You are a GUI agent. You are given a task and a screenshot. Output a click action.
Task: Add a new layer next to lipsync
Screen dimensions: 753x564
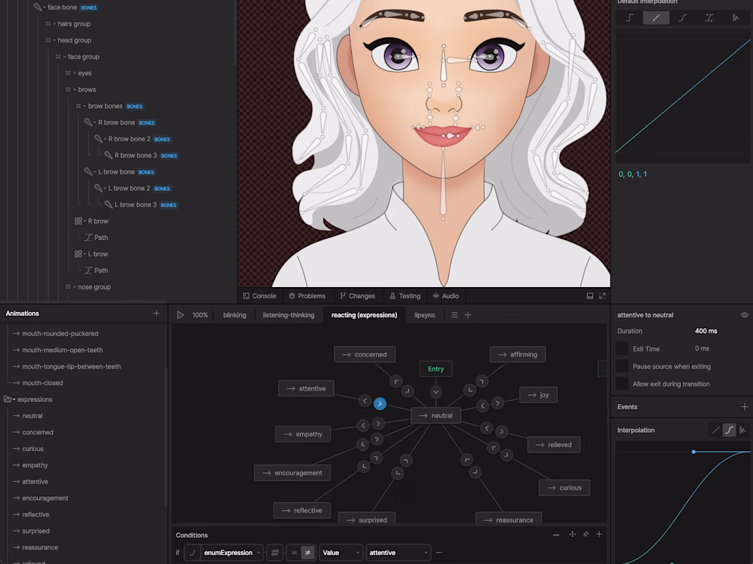(468, 315)
